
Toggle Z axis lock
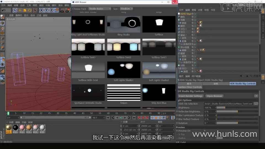click(51, 10)
